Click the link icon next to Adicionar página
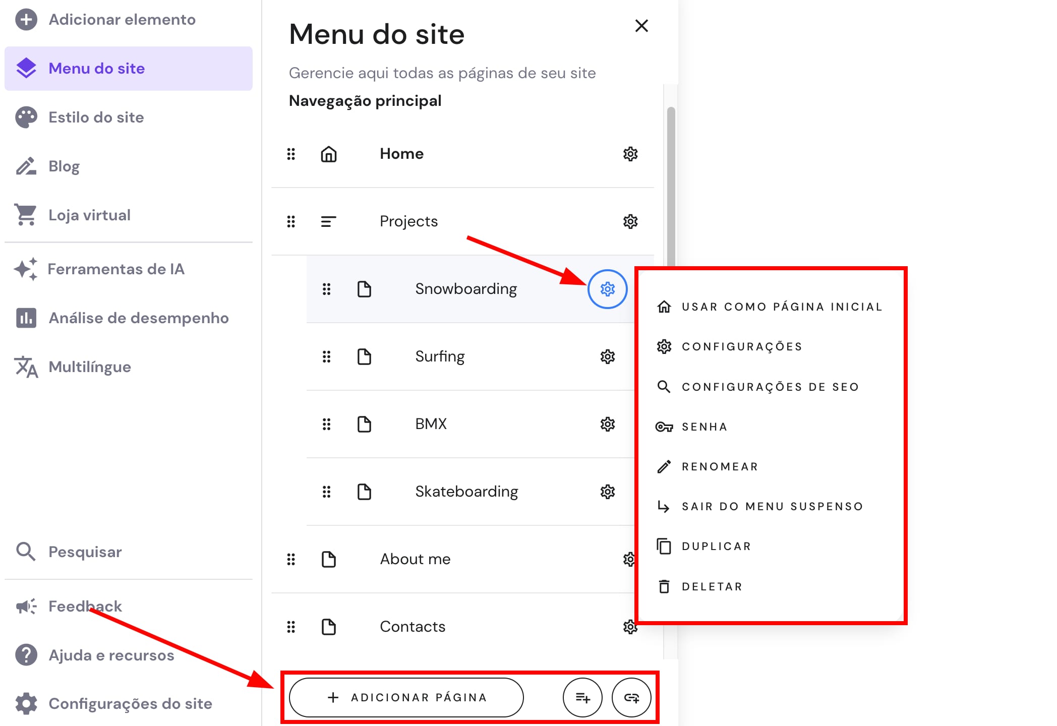Viewport: 1057px width, 726px height. (x=631, y=698)
